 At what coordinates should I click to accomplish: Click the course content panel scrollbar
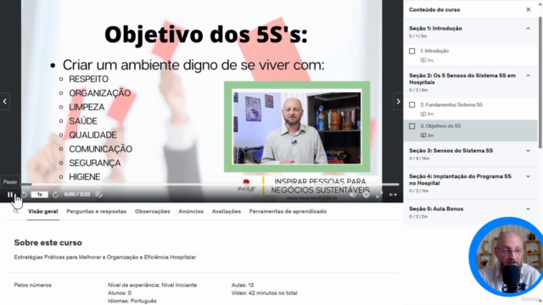click(540, 83)
